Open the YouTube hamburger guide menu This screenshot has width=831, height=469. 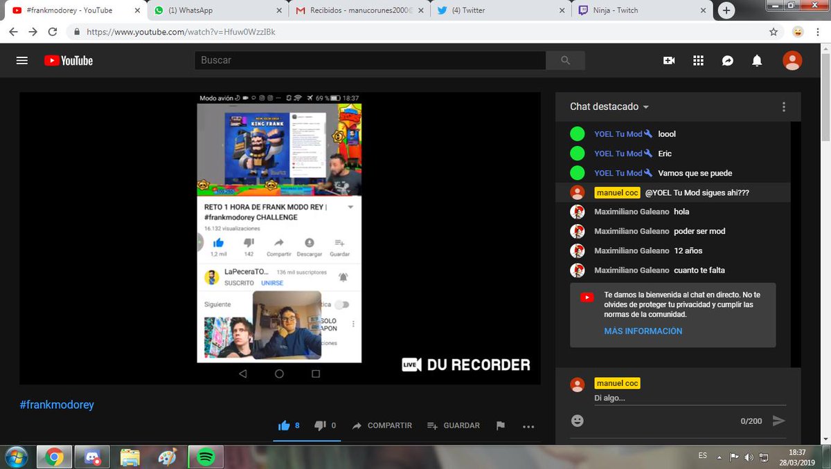21,60
